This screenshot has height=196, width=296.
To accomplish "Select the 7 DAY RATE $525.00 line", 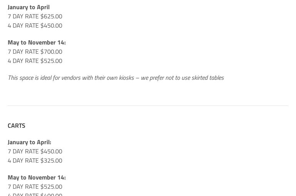I will point(35,187).
